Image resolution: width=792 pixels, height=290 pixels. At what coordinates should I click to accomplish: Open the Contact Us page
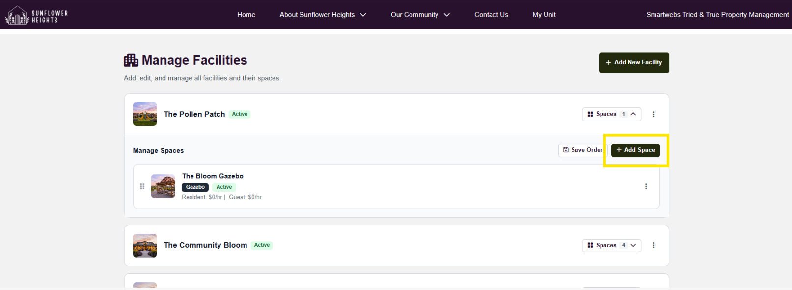pyautogui.click(x=491, y=15)
